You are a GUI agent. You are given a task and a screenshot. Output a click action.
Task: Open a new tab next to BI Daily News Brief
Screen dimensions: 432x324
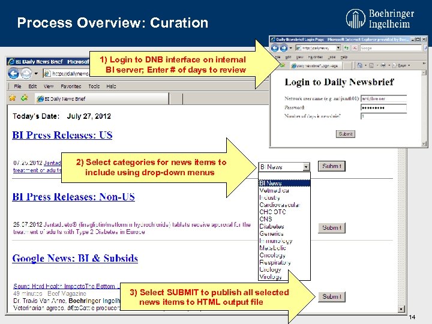(x=176, y=98)
